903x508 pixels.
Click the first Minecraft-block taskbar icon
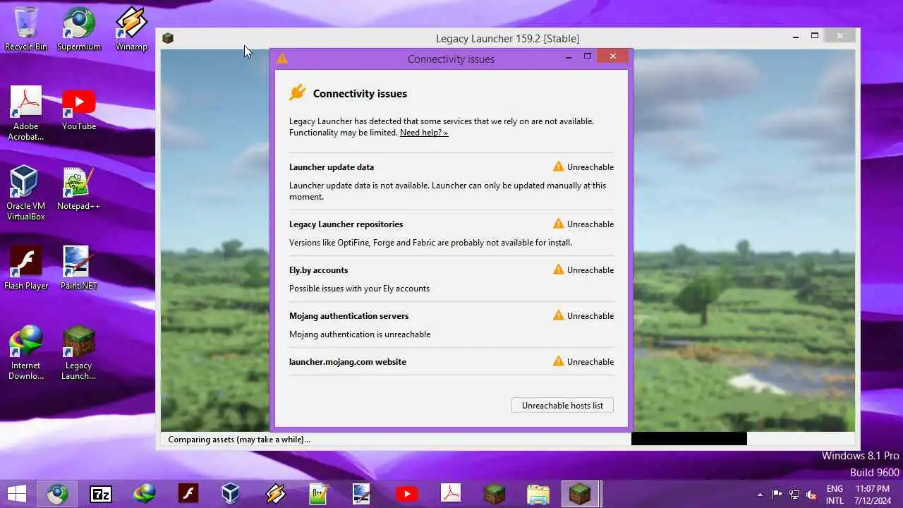click(x=494, y=493)
